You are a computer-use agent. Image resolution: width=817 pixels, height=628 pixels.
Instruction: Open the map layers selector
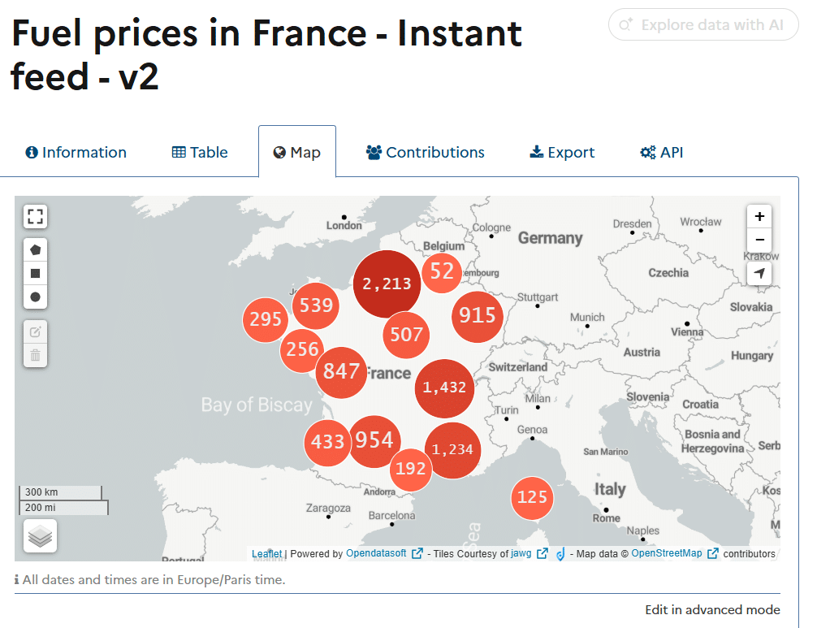[x=40, y=536]
